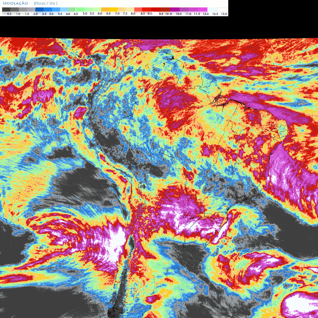Pick the bright pink swatch ending at 12.0
318x318 pixels.
click(202, 10)
